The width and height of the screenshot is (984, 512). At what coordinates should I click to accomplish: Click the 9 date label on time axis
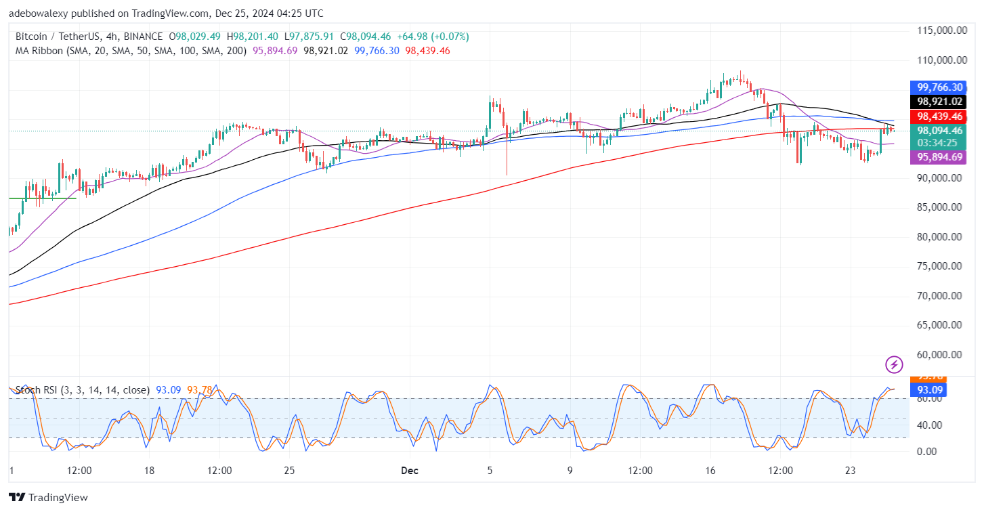(x=570, y=471)
